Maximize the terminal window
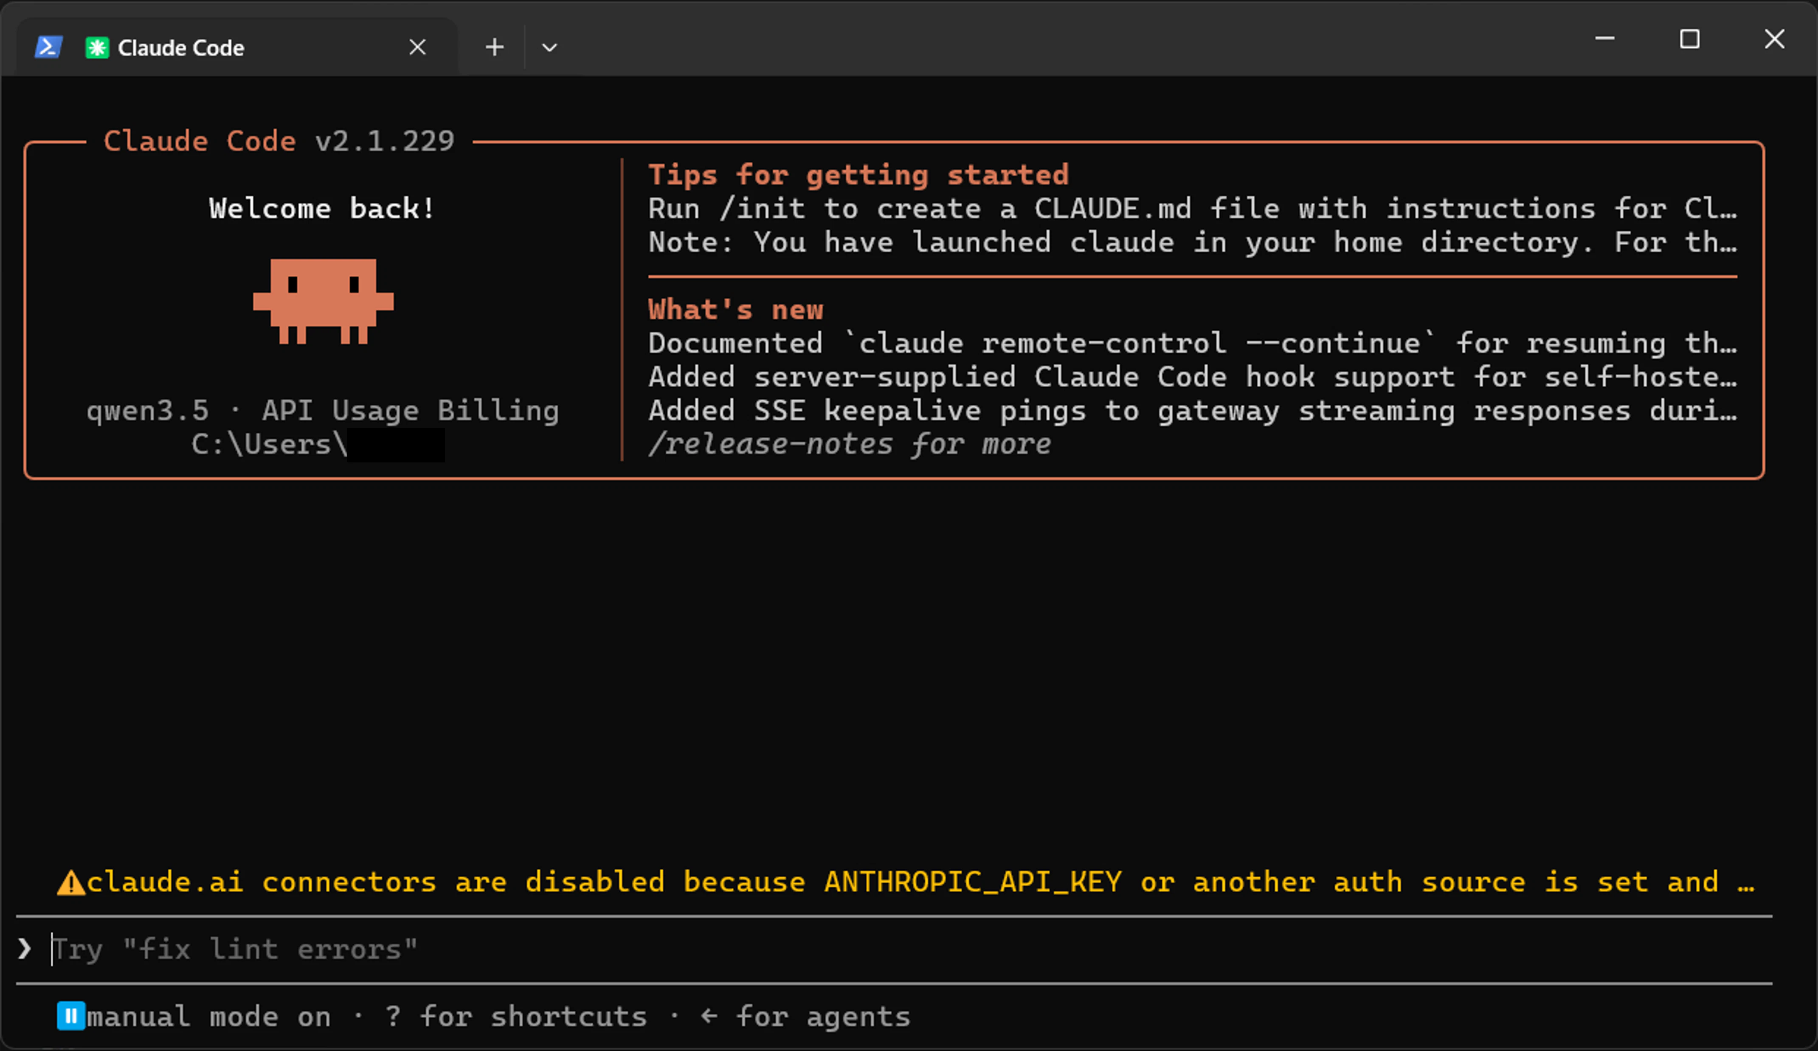 1690,38
